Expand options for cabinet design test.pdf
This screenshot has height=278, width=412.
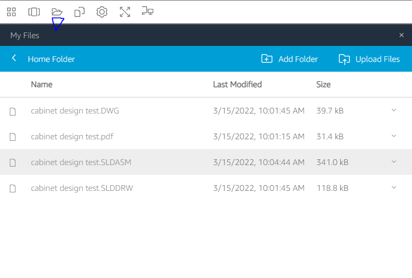click(x=393, y=136)
